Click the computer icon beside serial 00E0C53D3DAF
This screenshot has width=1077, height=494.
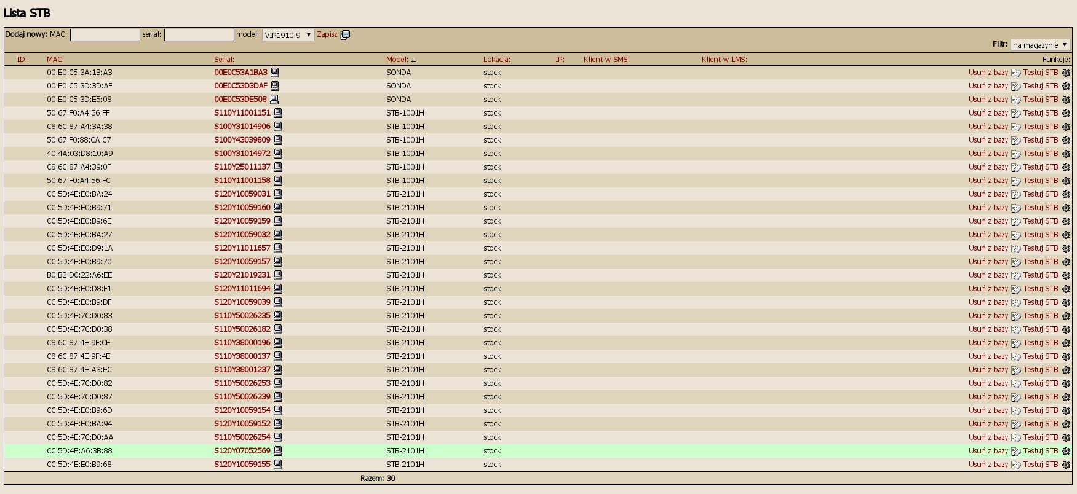tap(275, 86)
